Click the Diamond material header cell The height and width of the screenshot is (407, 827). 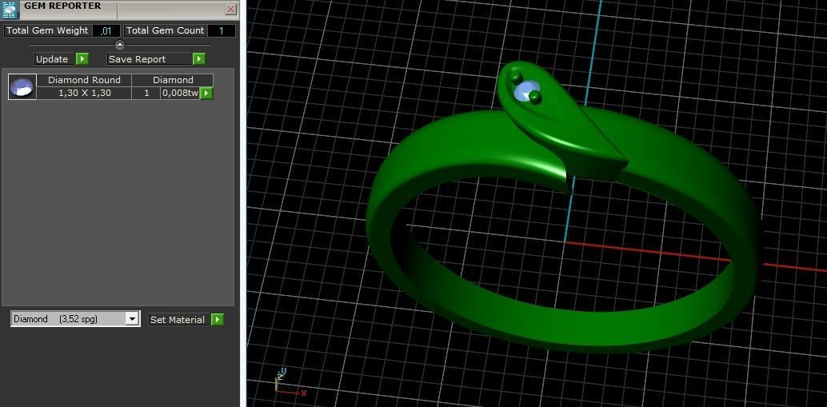[173, 80]
